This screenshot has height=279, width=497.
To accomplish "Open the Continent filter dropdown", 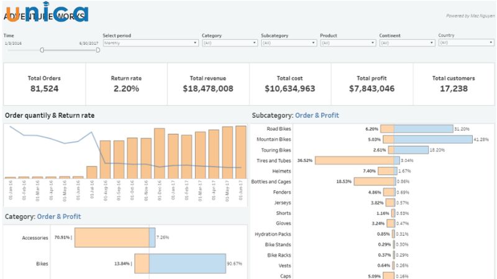I will pos(406,43).
